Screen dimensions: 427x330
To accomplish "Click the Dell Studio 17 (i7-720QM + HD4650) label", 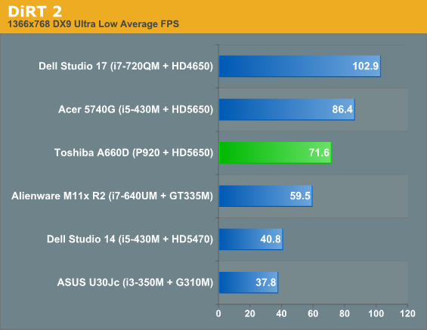I will (x=125, y=66).
